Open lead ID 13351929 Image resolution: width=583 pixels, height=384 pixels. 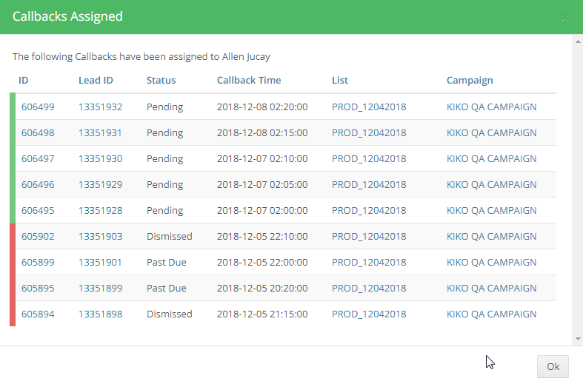[101, 184]
